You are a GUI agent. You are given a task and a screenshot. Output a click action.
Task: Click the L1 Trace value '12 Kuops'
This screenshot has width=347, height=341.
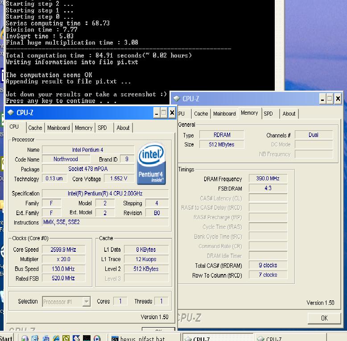(146, 259)
